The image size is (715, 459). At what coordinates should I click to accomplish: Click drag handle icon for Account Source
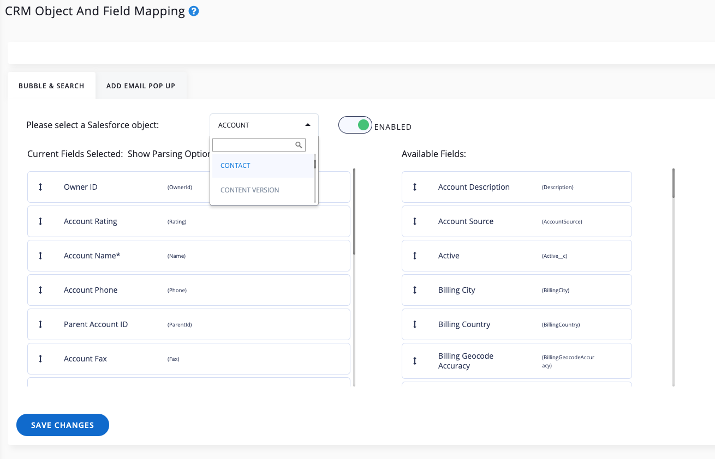click(415, 221)
